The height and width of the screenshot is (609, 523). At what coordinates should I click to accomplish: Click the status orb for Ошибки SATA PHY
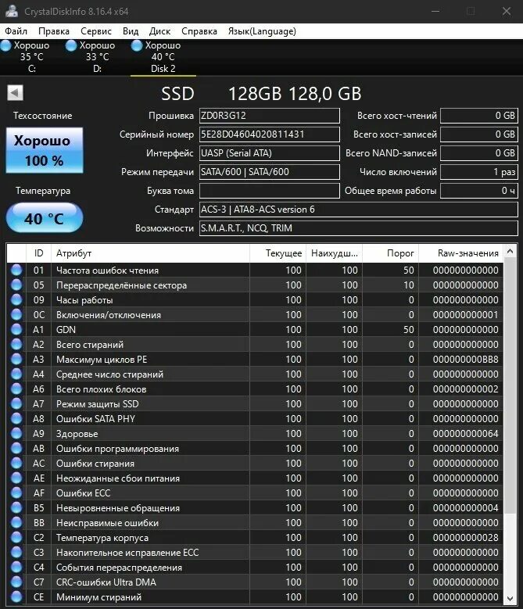pyautogui.click(x=16, y=418)
